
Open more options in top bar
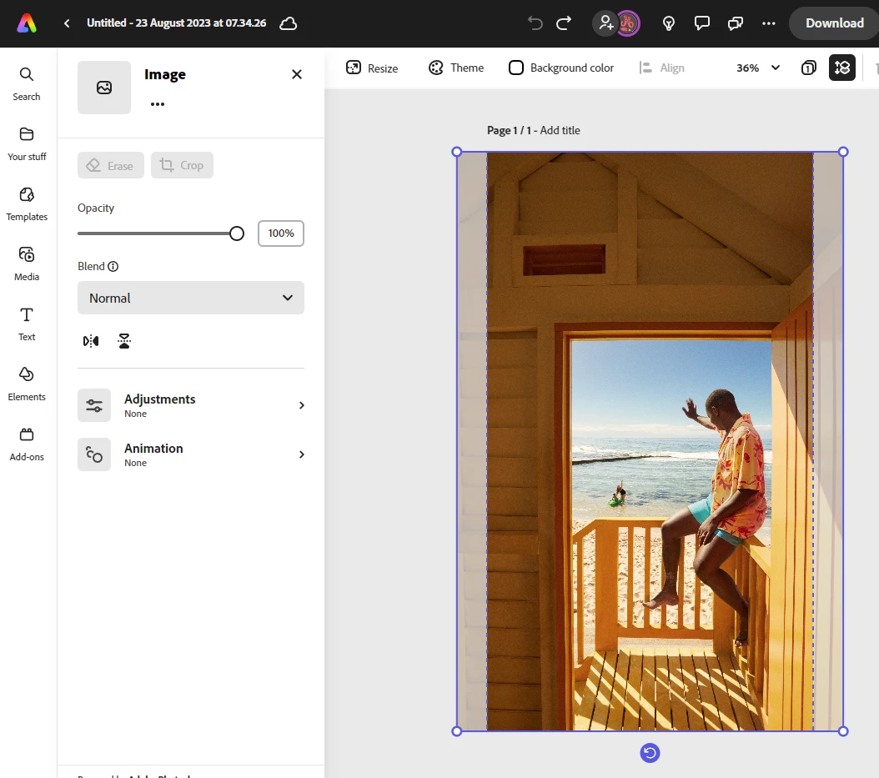(769, 23)
